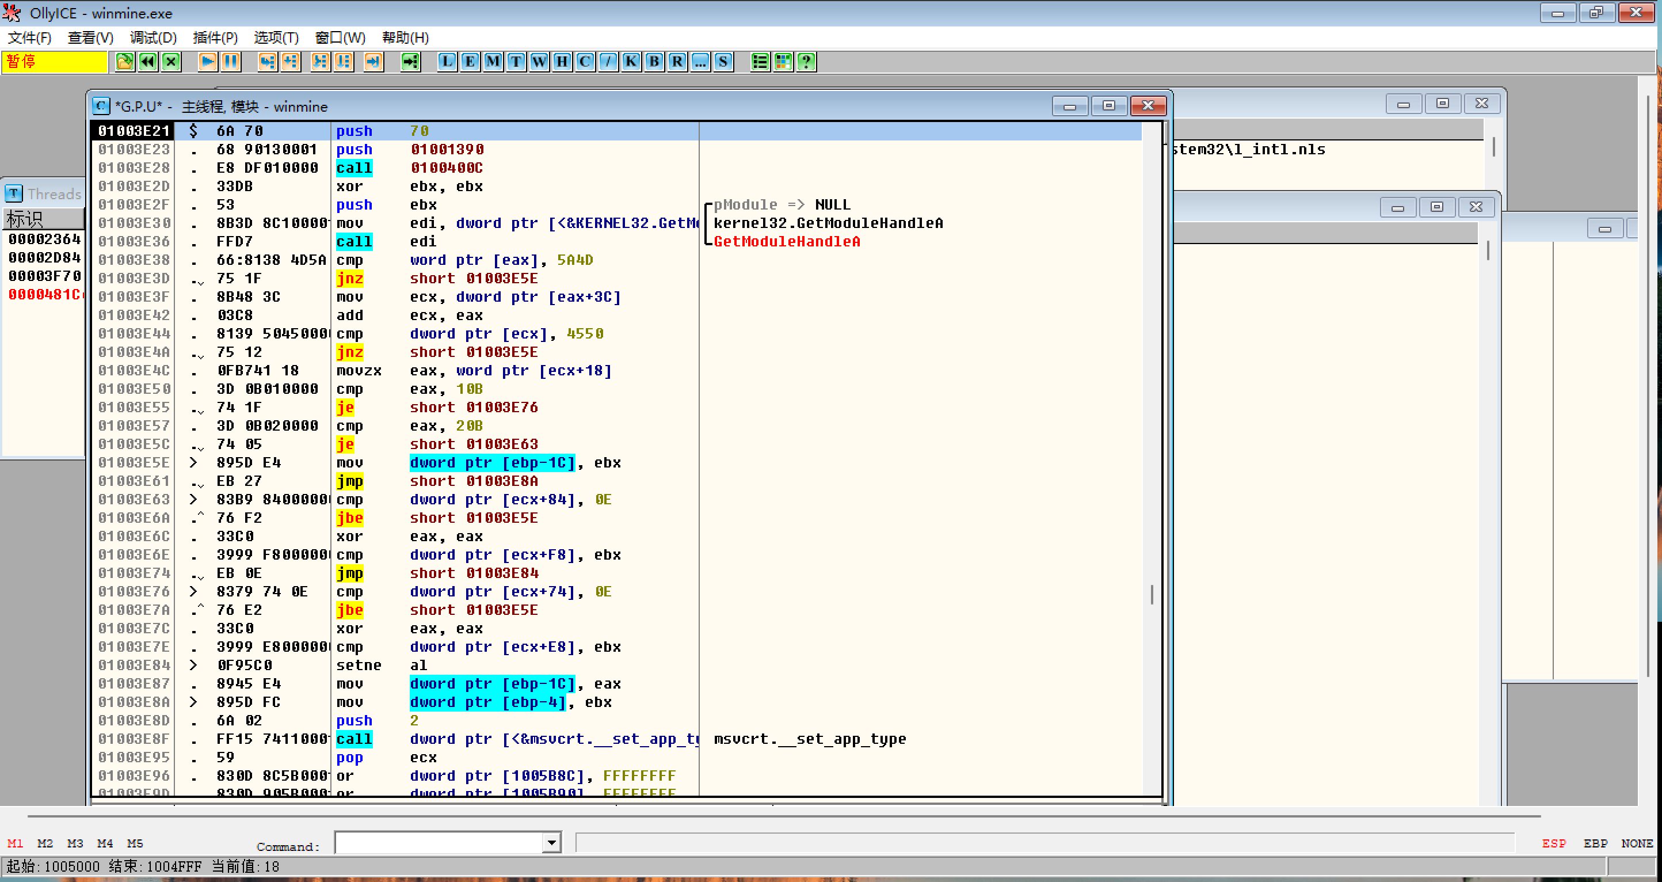Click the Open file toolbar icon
1662x882 pixels.
tap(124, 62)
